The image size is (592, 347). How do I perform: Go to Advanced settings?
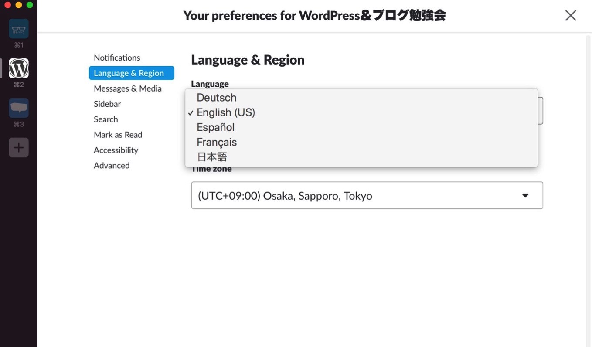pyautogui.click(x=112, y=165)
